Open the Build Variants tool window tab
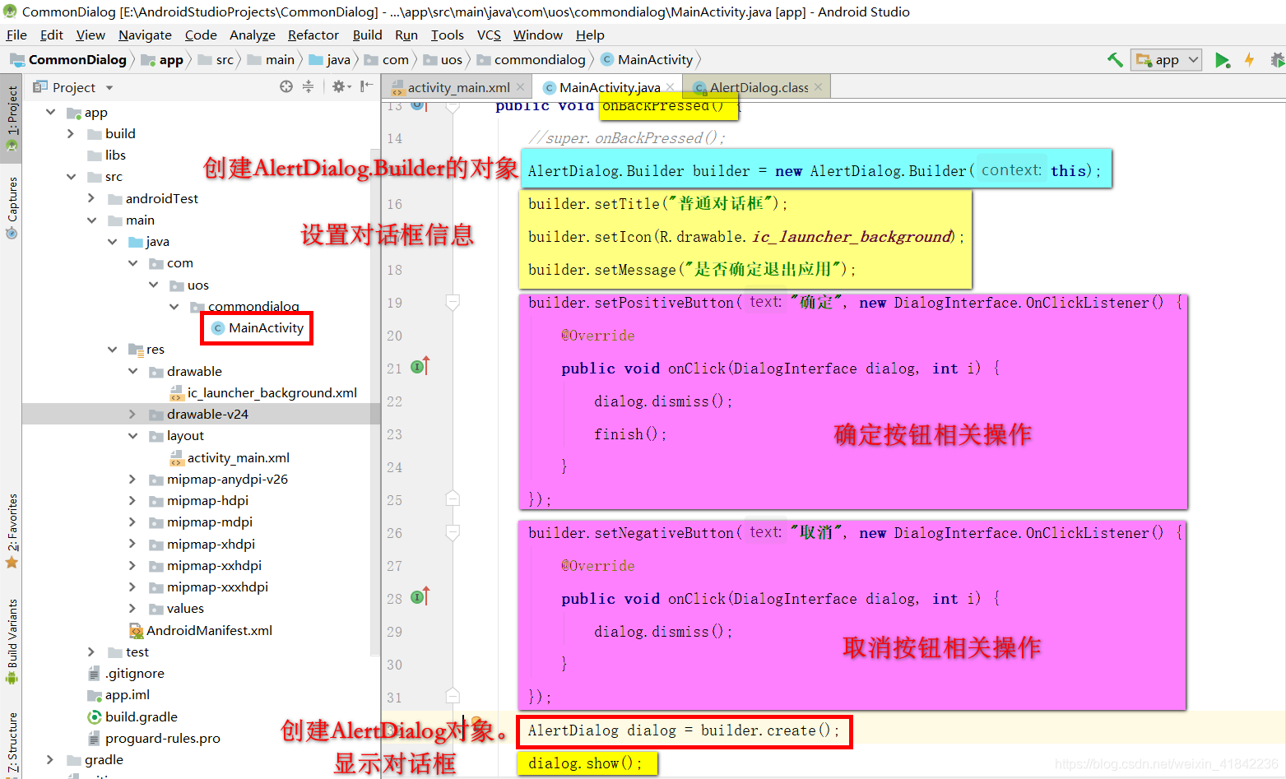This screenshot has width=1286, height=779. pyautogui.click(x=12, y=641)
